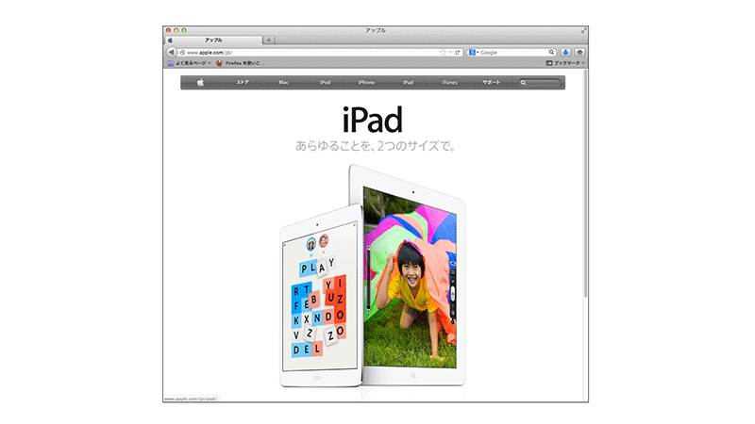Click the magnifier in Google search box
This screenshot has width=755, height=424.
pyautogui.click(x=552, y=52)
